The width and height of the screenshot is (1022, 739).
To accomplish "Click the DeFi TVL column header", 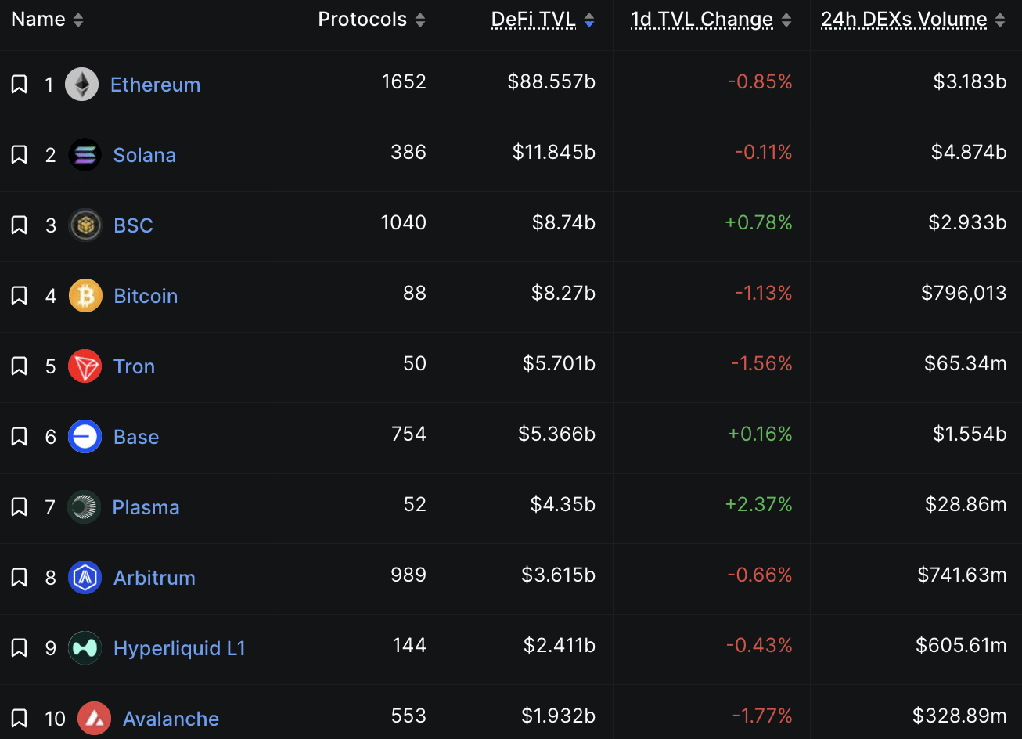I will click(x=533, y=20).
